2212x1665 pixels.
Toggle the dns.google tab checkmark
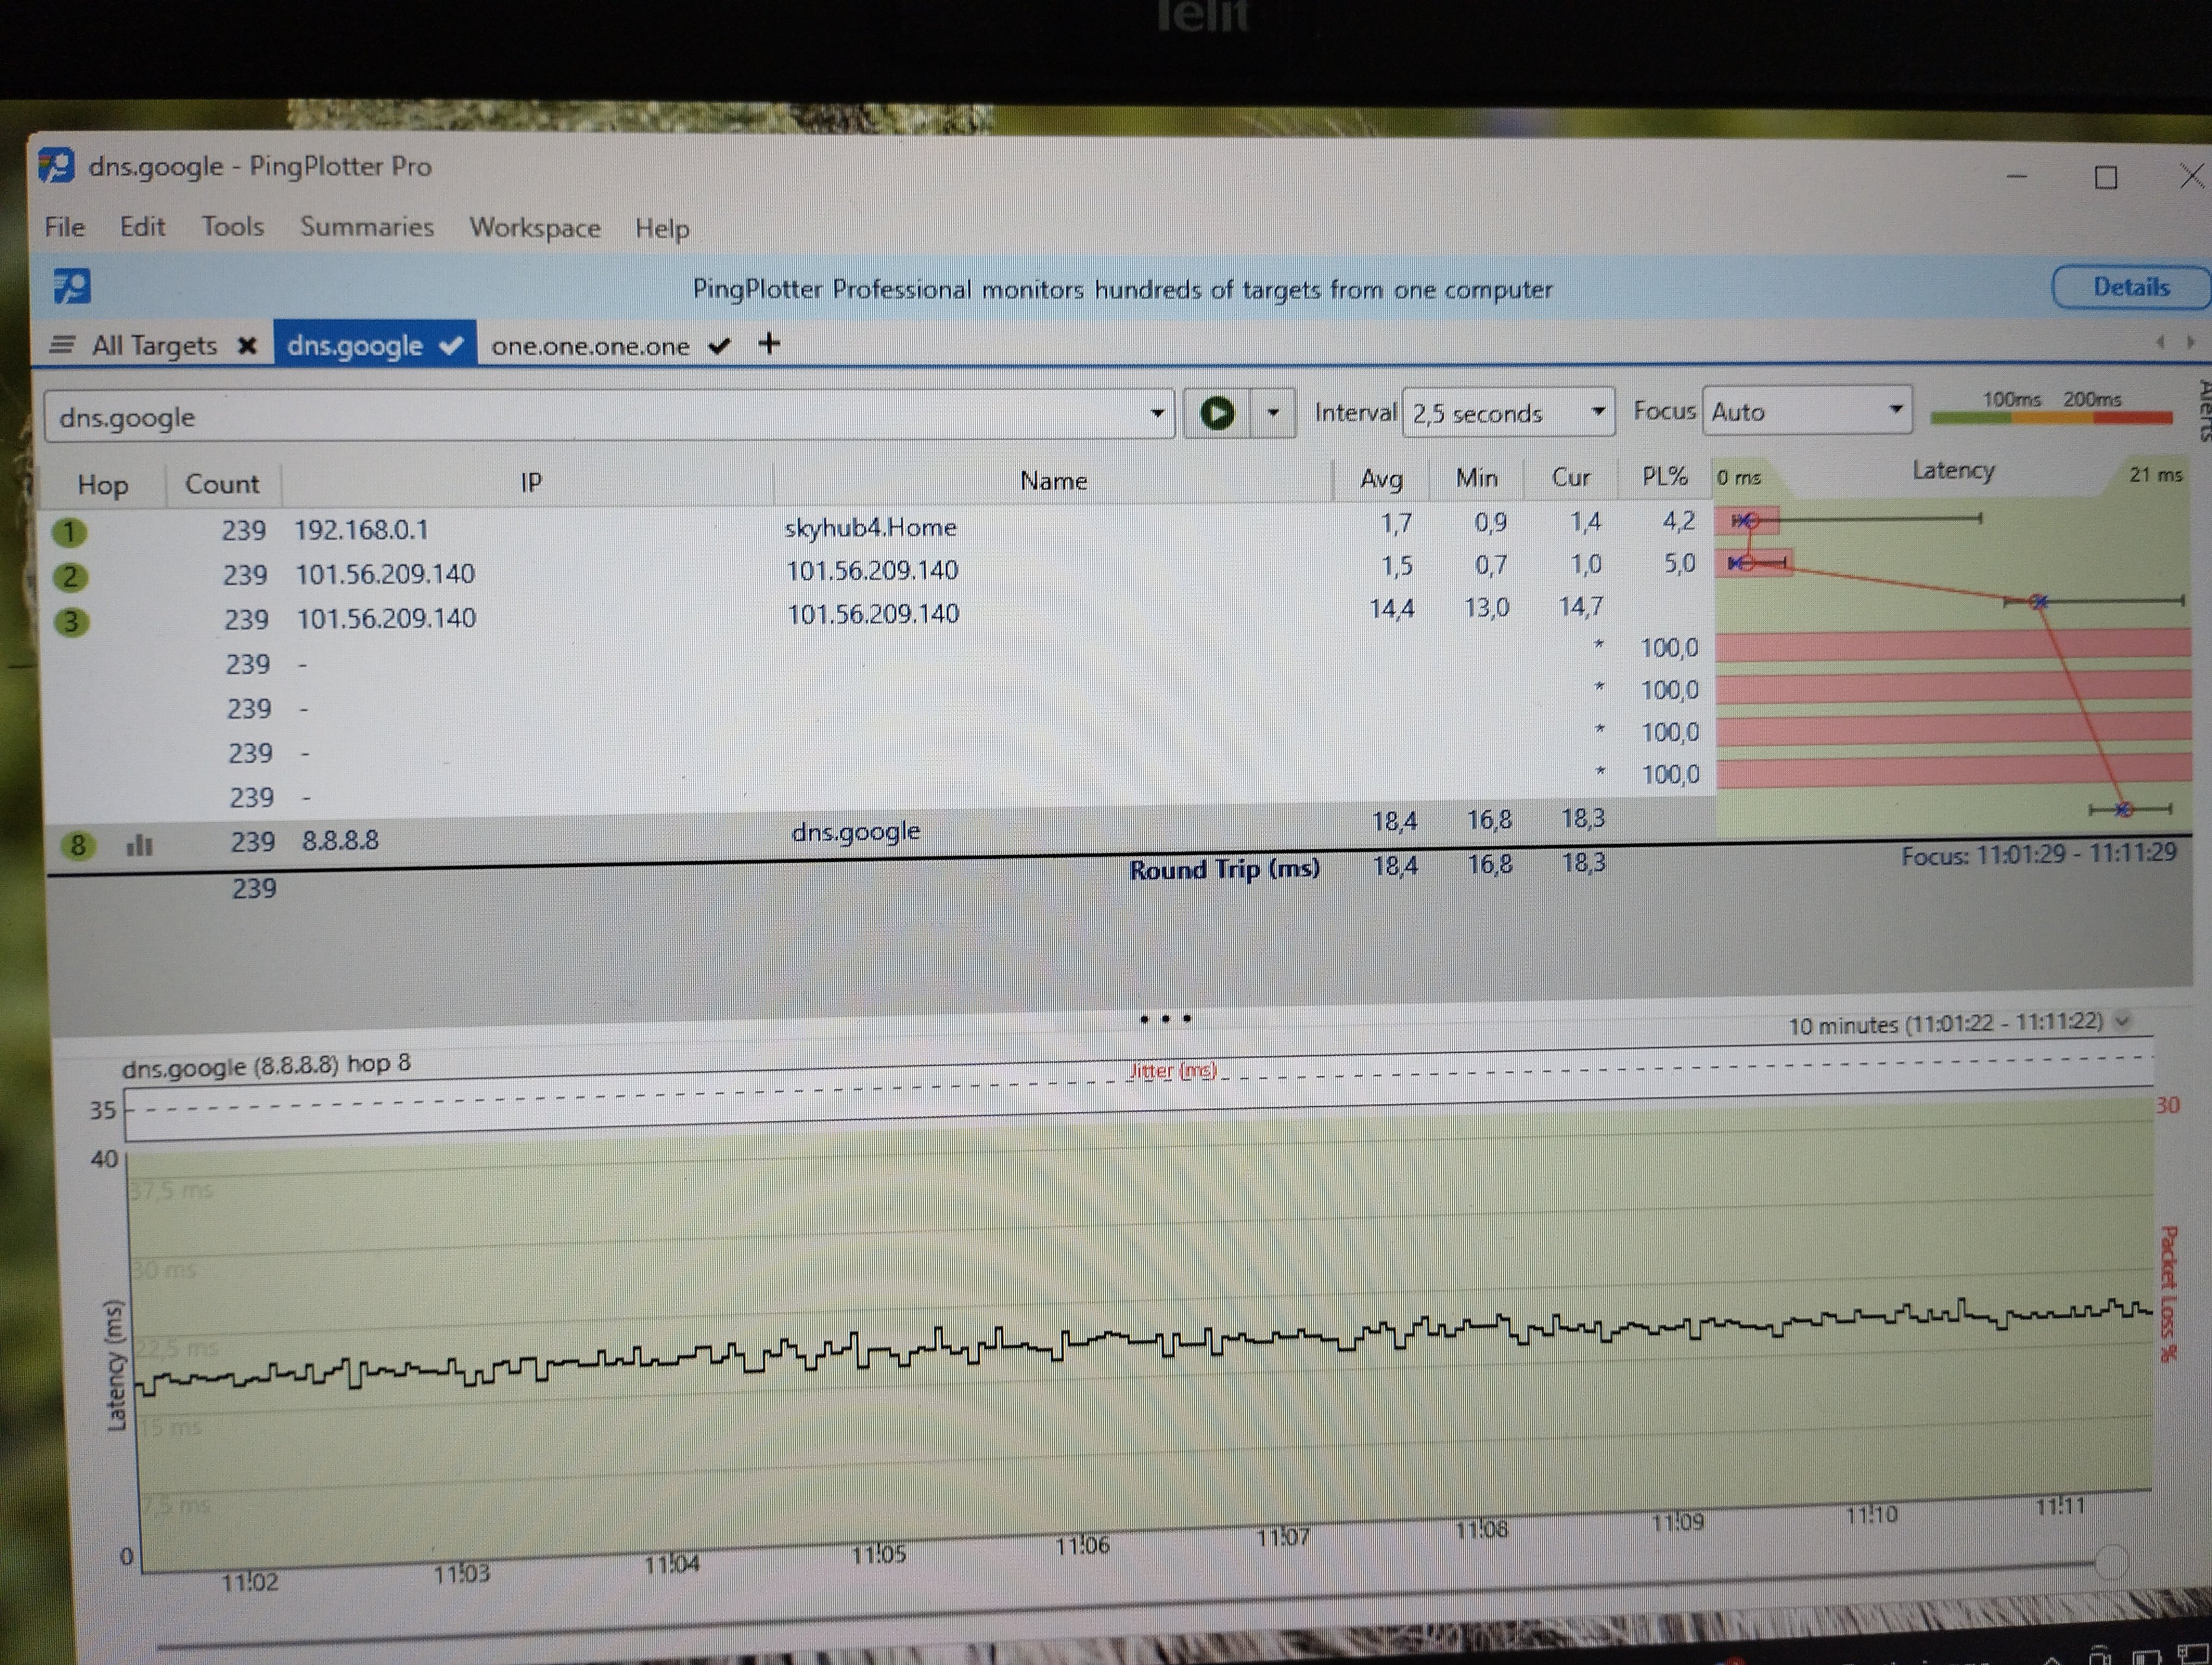[x=451, y=345]
